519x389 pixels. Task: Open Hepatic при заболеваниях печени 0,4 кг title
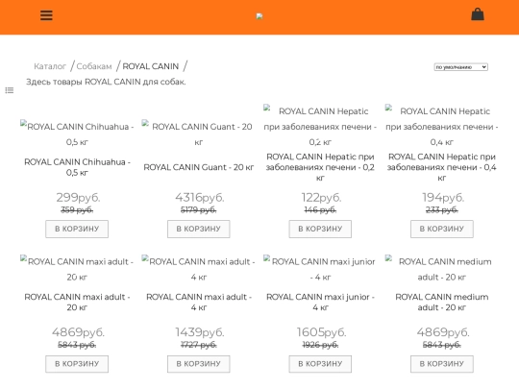442,167
